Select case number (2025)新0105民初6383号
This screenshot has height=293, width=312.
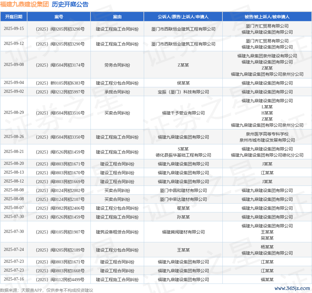coord(59,83)
